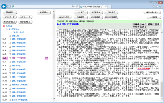Tick the No.11 村長 checkbox

click(10, 77)
